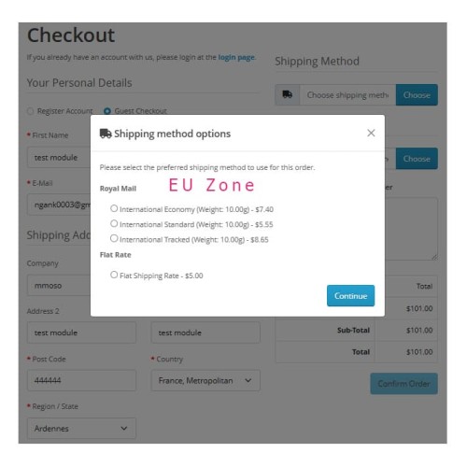Screen dimensions: 467x467
Task: Open the Country dropdown
Action: pyautogui.click(x=205, y=380)
